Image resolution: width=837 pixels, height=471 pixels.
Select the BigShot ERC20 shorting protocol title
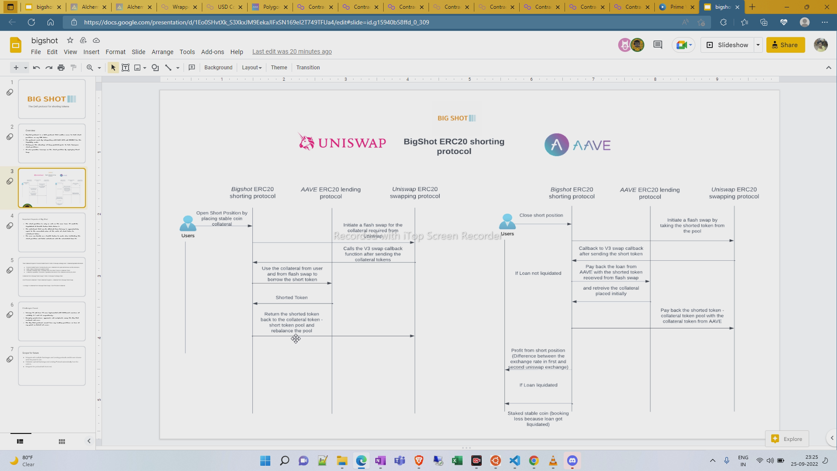click(454, 147)
